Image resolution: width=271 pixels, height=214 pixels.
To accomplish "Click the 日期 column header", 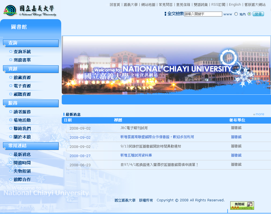I will (x=68, y=120).
